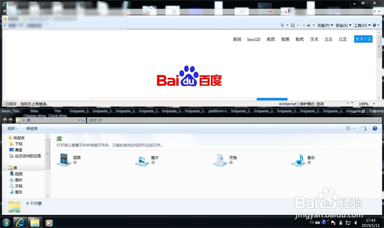Open the 安全(S) menu in IE
384x228 pixels.
coord(342,25)
